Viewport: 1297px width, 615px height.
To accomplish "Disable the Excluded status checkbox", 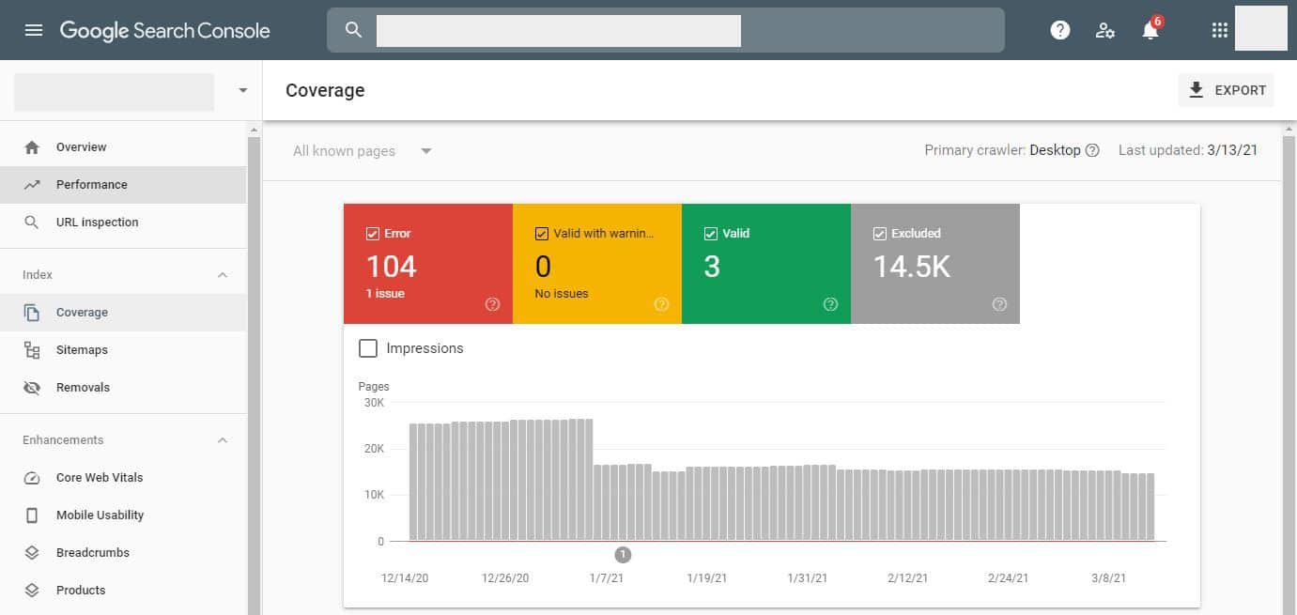I will [x=880, y=233].
